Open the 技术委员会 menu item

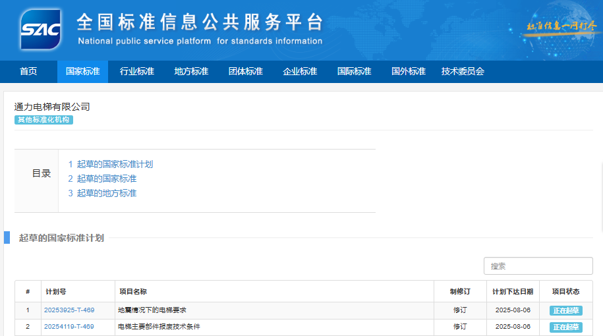(x=463, y=72)
